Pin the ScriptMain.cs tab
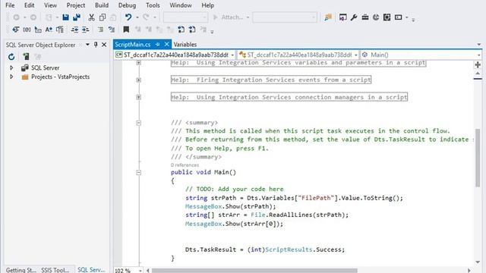The width and height of the screenshot is (486, 273). (157, 45)
